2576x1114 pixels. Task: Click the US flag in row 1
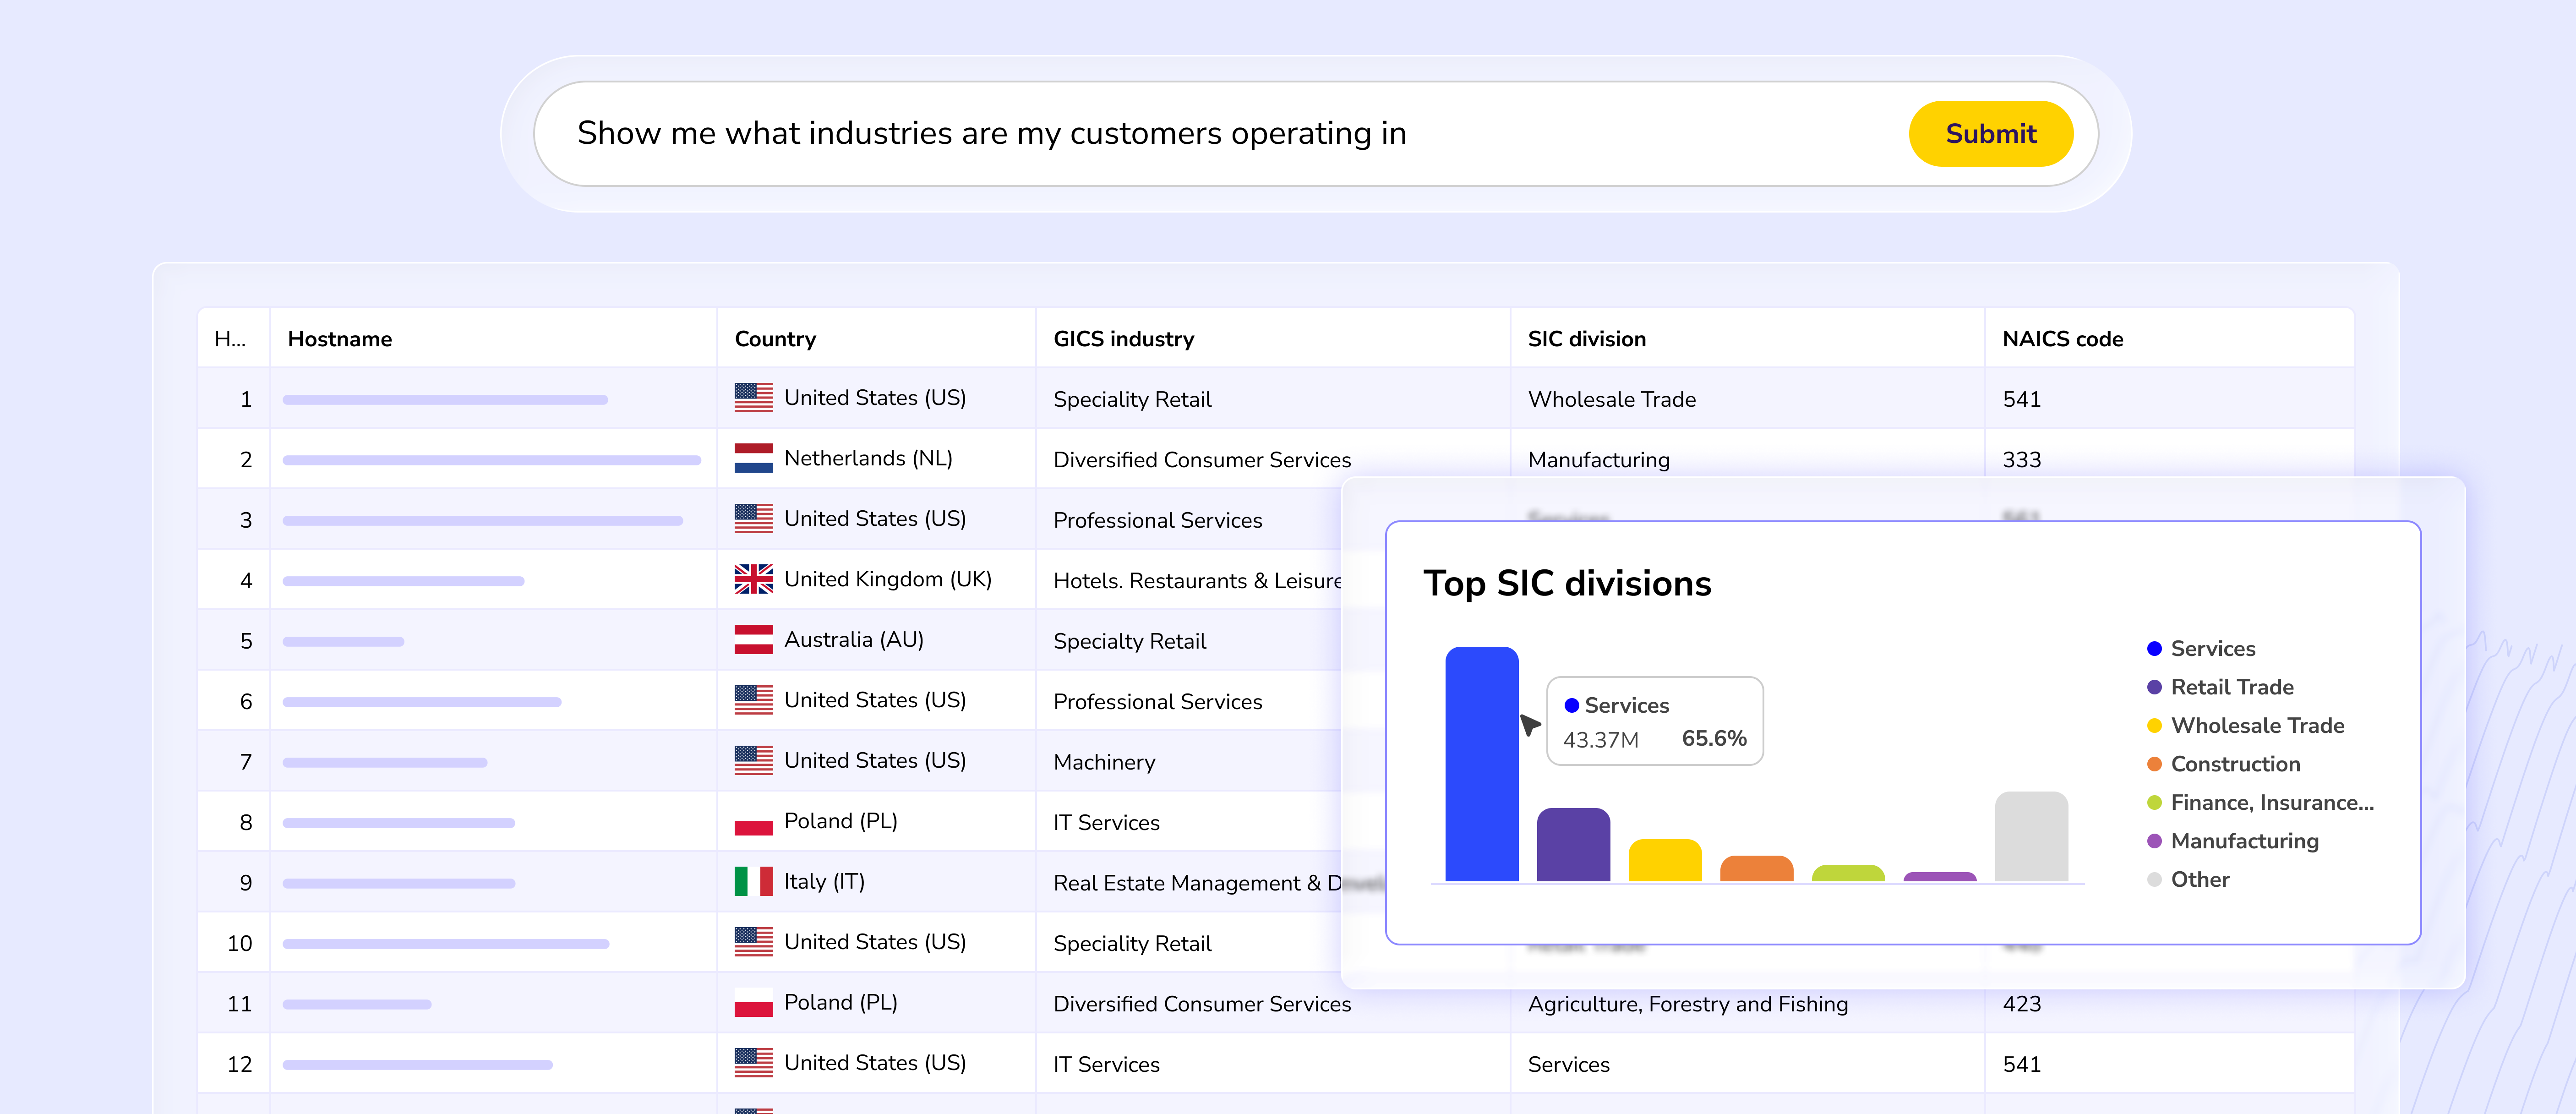753,398
